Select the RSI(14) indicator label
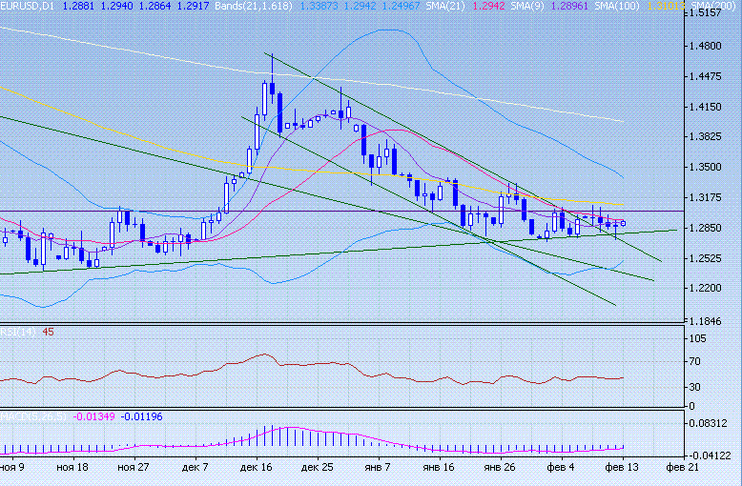This screenshot has height=486, width=742. pyautogui.click(x=19, y=333)
